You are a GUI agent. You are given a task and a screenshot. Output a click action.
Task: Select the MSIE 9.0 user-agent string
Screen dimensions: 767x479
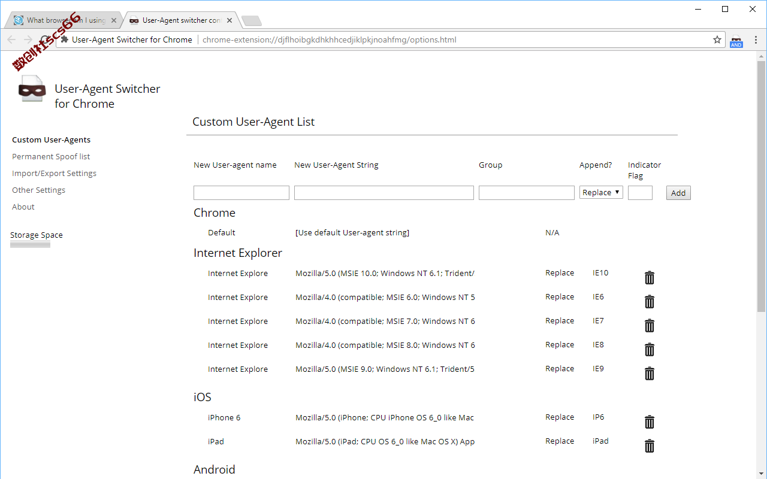click(x=385, y=369)
